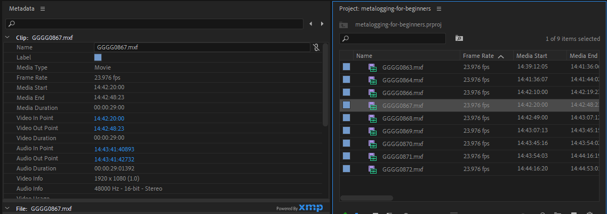
Task: Click the Metadata Frame Rate value 23.976 fps
Action: click(x=107, y=78)
